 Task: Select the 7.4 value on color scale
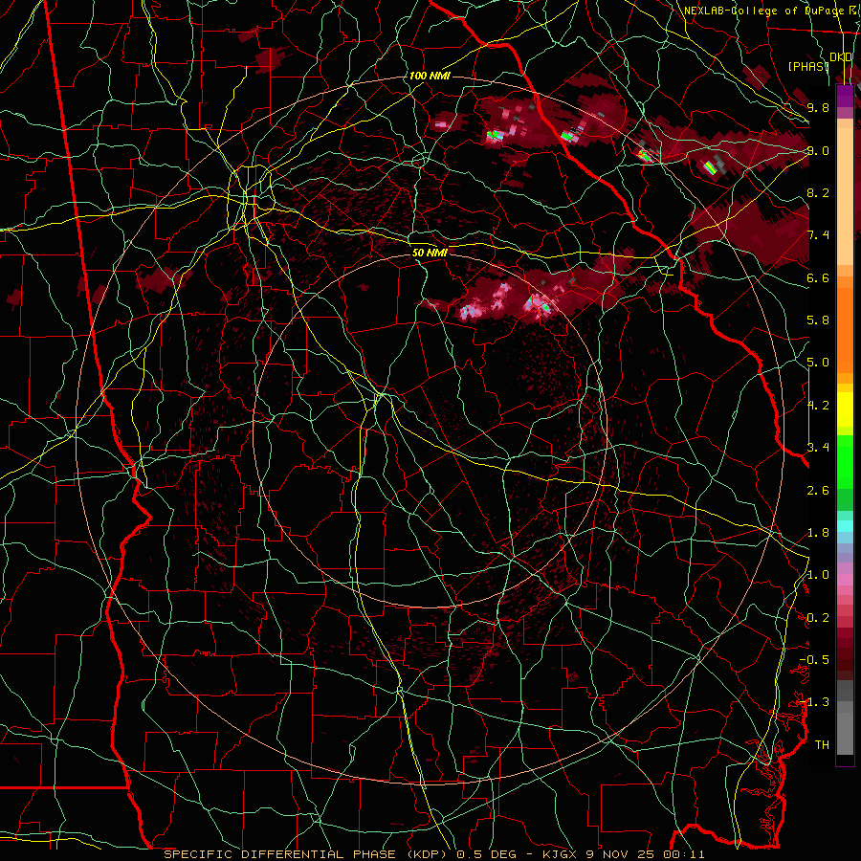(x=818, y=235)
